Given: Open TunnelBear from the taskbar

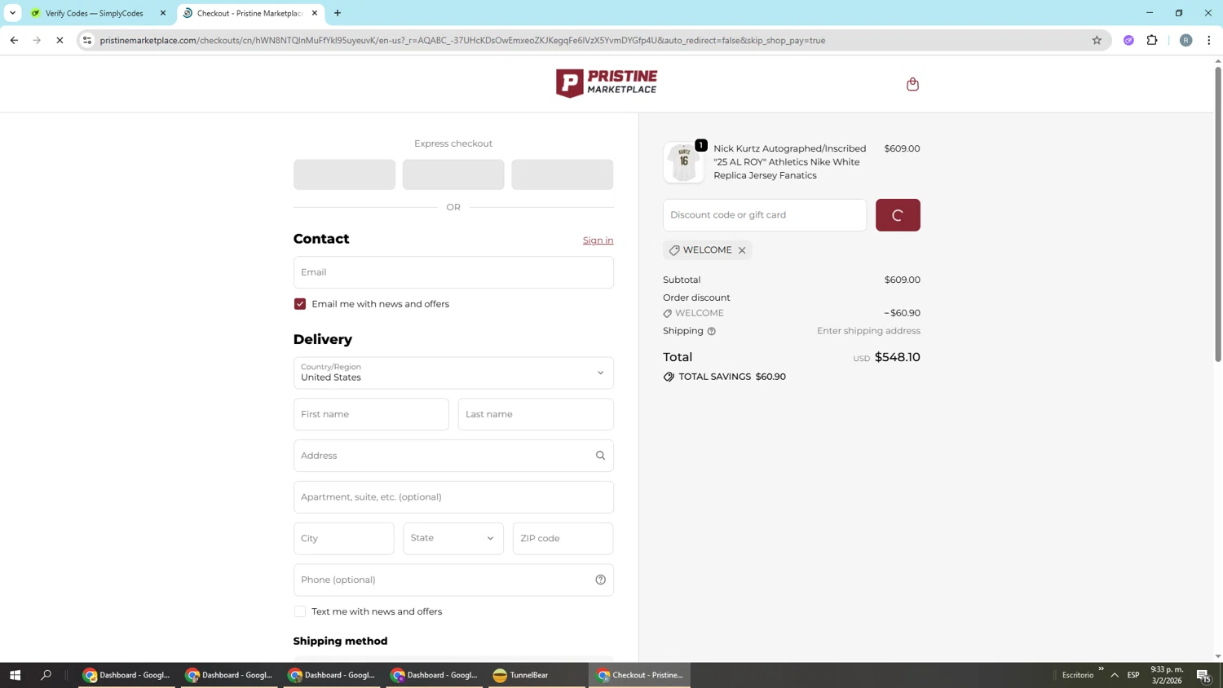Looking at the screenshot, I should (536, 675).
